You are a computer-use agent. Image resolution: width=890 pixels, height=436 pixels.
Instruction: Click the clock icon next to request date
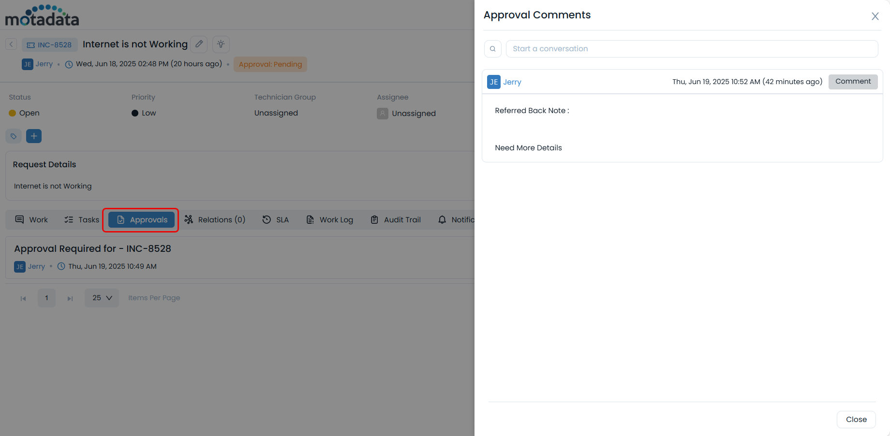click(69, 64)
